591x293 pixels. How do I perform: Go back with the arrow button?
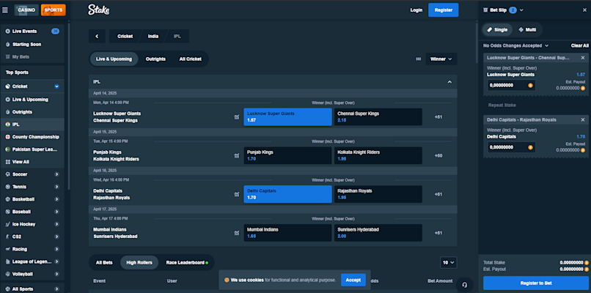pos(97,36)
